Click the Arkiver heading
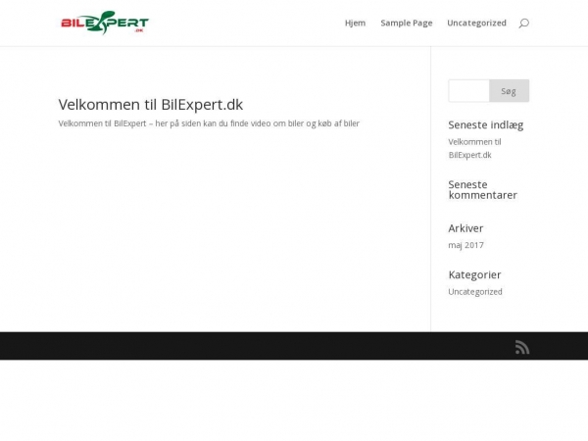588x441 pixels. [x=465, y=228]
